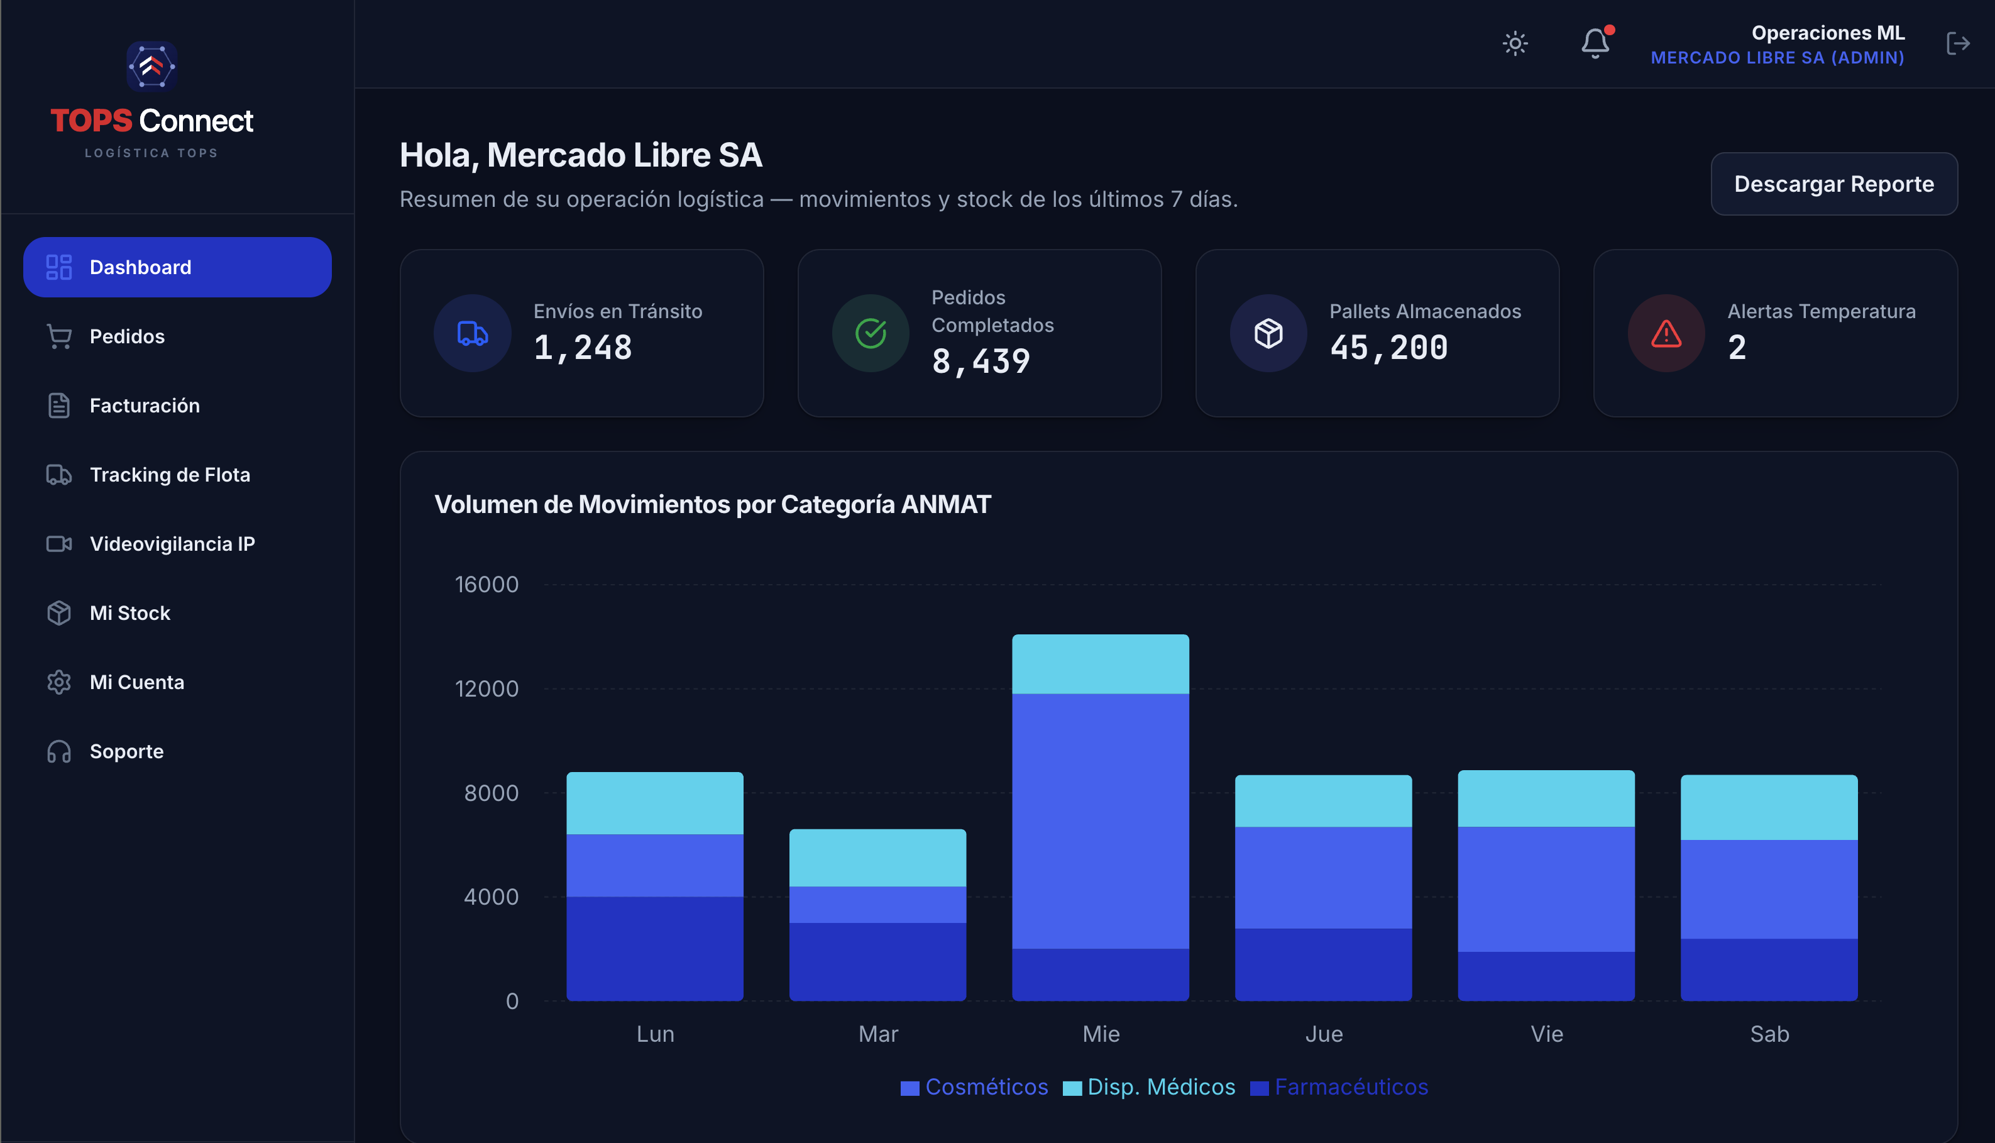
Task: Open Soporte in sidebar
Action: [x=177, y=751]
